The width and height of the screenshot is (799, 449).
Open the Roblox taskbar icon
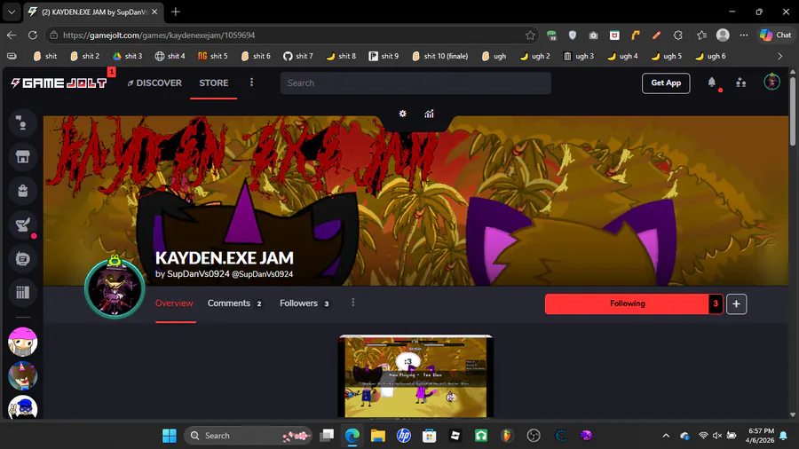point(455,436)
